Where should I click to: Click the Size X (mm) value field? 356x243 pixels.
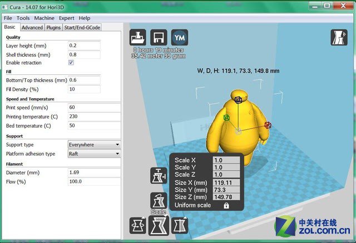click(x=226, y=183)
